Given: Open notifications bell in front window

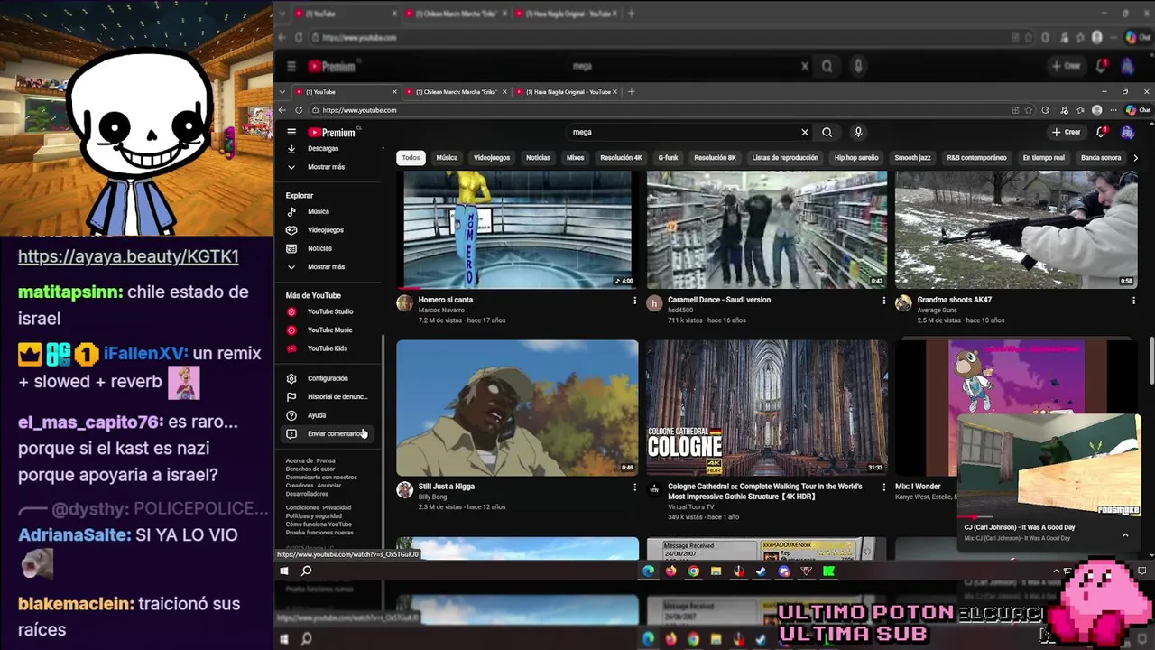Looking at the screenshot, I should [x=1101, y=132].
